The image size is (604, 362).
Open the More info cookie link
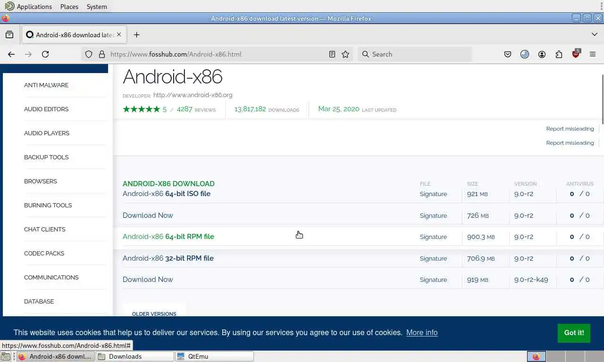pos(422,333)
